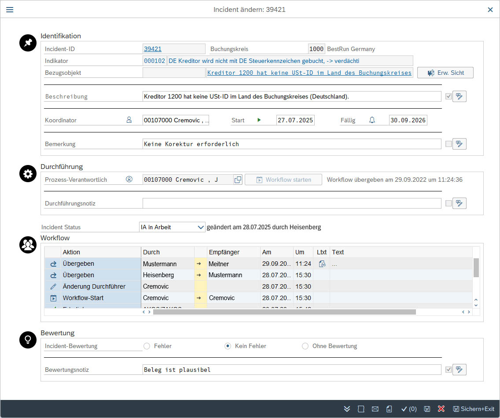
Task: Click the Prozess-Verantwortlich user icon
Action: point(129,179)
